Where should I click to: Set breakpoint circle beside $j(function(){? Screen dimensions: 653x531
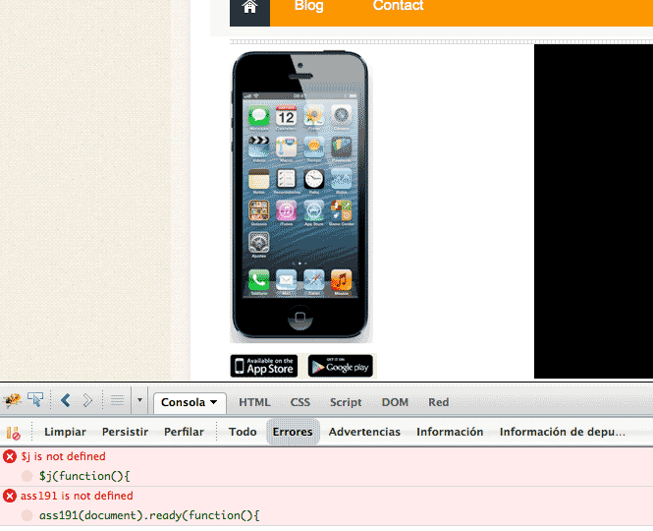click(x=27, y=476)
